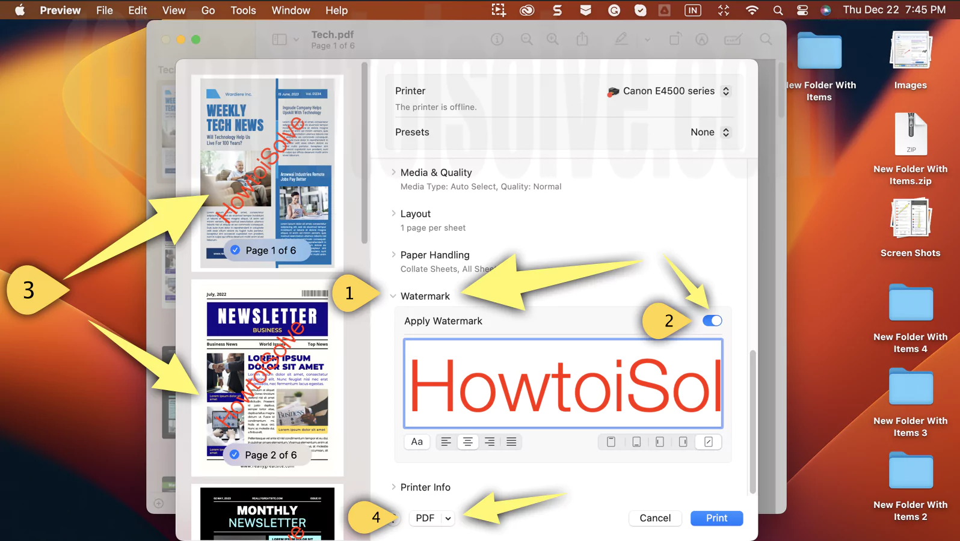The width and height of the screenshot is (960, 541).
Task: Open the IN input source menu
Action: pos(693,10)
